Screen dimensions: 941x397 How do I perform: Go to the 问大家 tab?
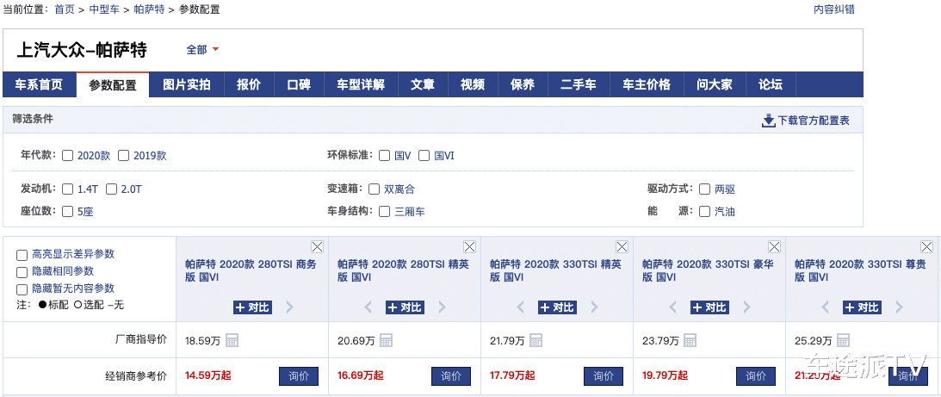pos(715,84)
